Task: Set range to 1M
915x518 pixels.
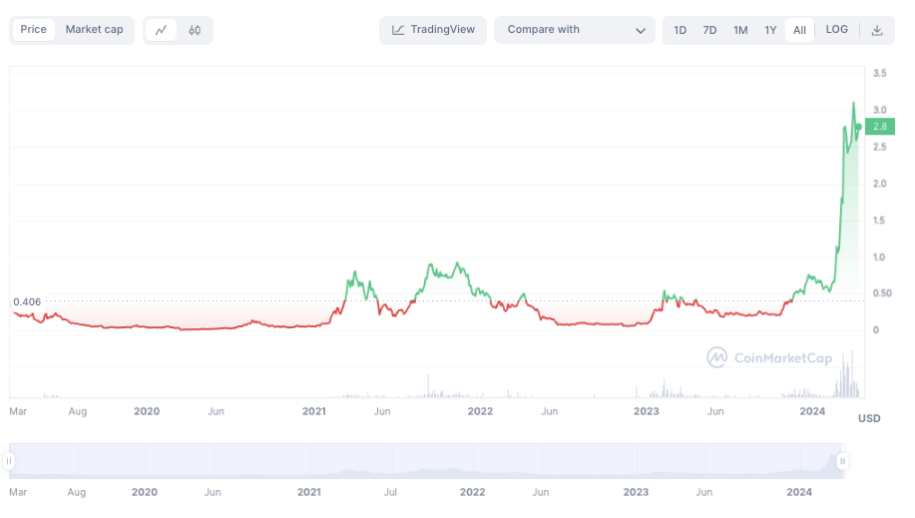Action: pyautogui.click(x=740, y=30)
